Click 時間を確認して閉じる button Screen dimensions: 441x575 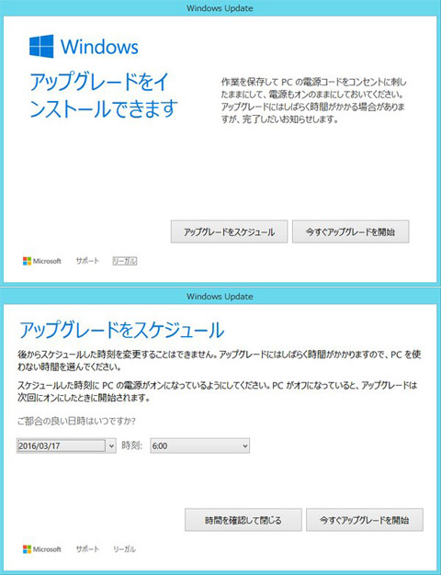click(243, 520)
